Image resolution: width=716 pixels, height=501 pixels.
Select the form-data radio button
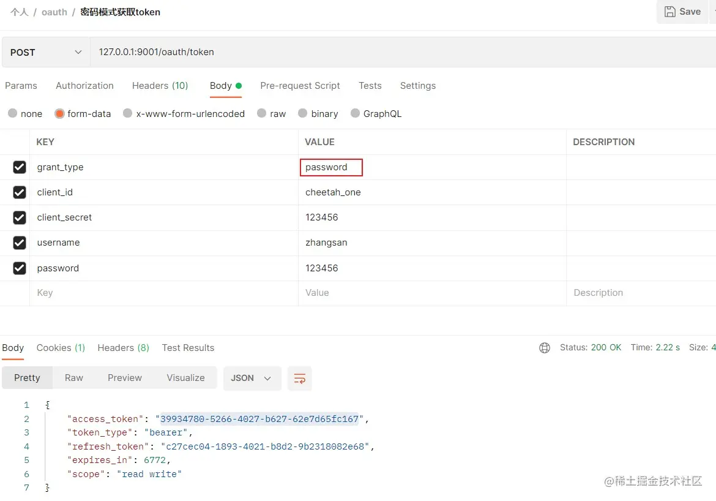click(59, 113)
